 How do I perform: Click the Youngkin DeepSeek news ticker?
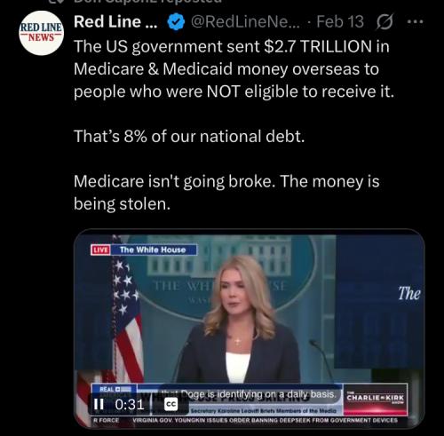(265, 420)
